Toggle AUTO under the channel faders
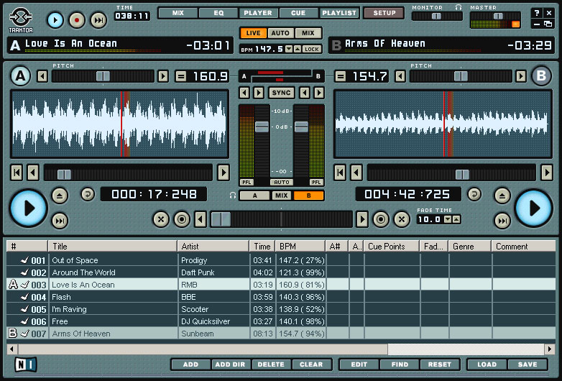This screenshot has width=562, height=381. click(x=282, y=182)
